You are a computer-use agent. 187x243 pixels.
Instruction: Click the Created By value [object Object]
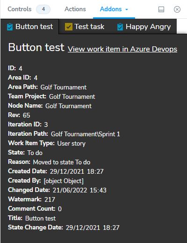coord(64,181)
